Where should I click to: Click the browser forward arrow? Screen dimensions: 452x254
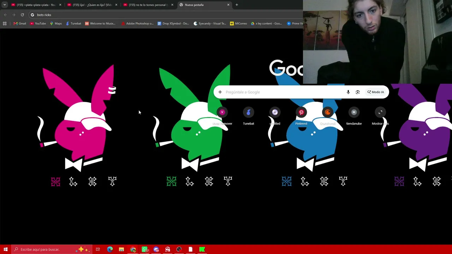14,15
